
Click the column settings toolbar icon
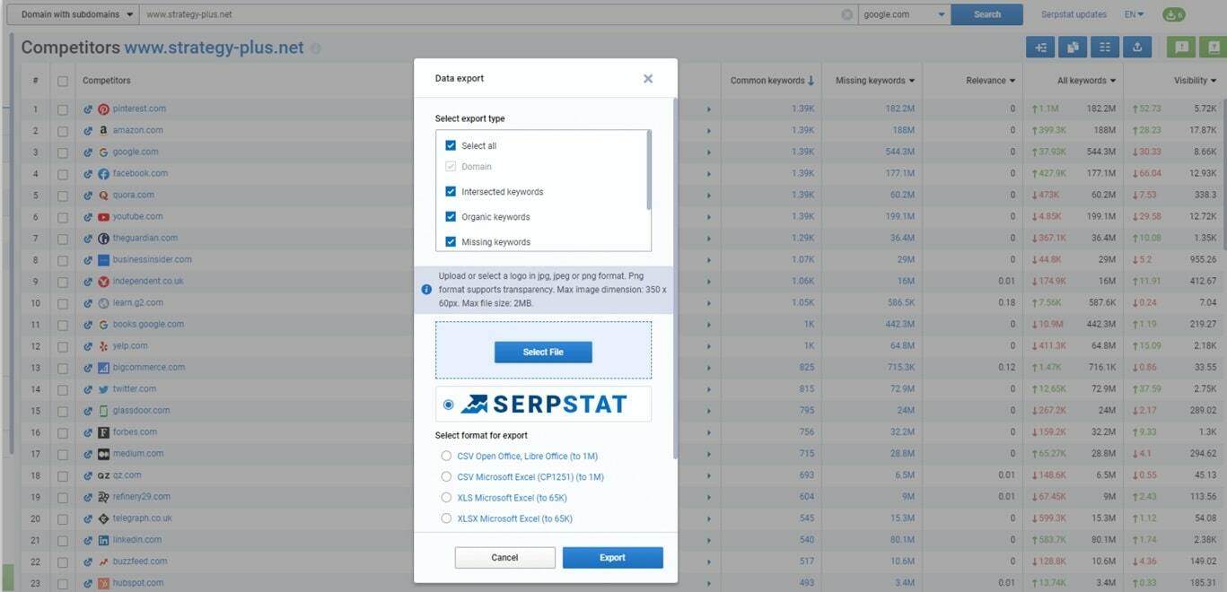[1105, 47]
